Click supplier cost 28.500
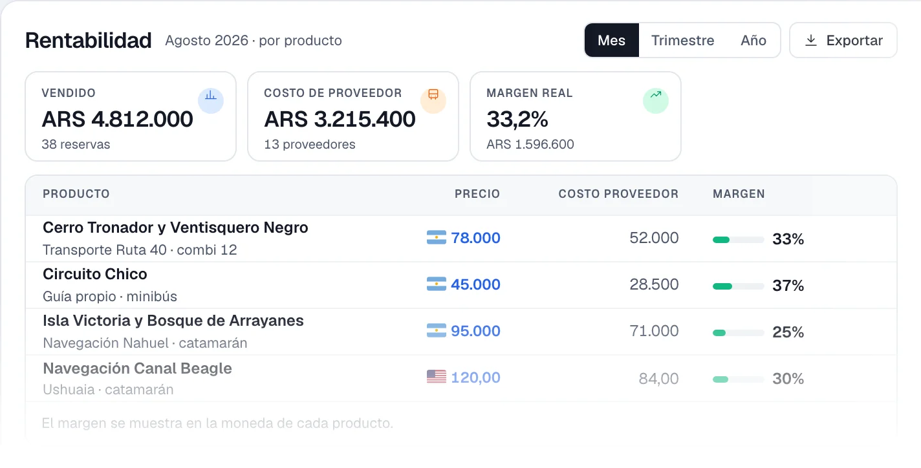The image size is (921, 468). [x=655, y=284]
